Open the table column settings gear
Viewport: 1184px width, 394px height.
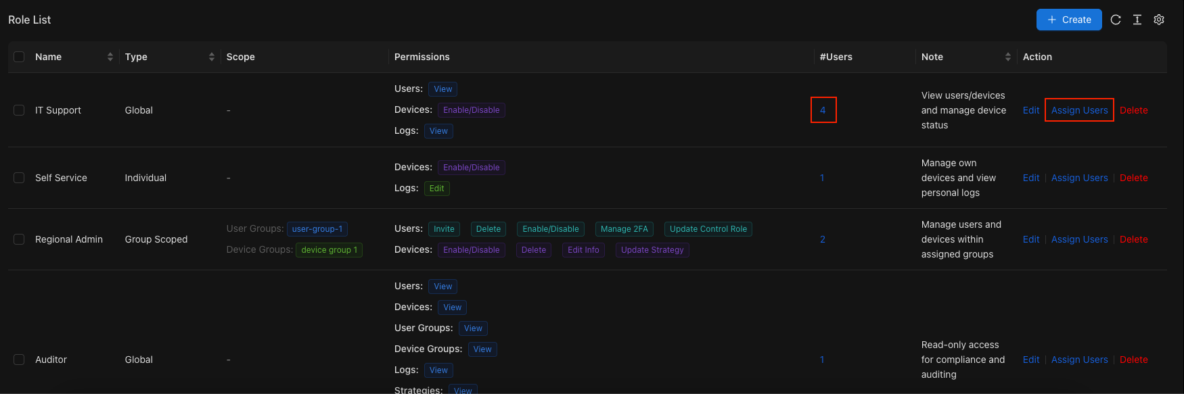[1159, 20]
